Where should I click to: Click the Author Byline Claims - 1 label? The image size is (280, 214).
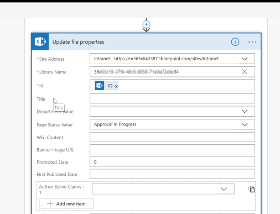(61, 190)
